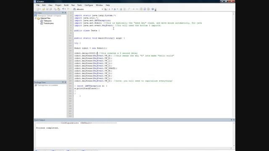The width and height of the screenshot is (269, 151).
Task: Click the Open file folder icon
Action: [43, 9]
